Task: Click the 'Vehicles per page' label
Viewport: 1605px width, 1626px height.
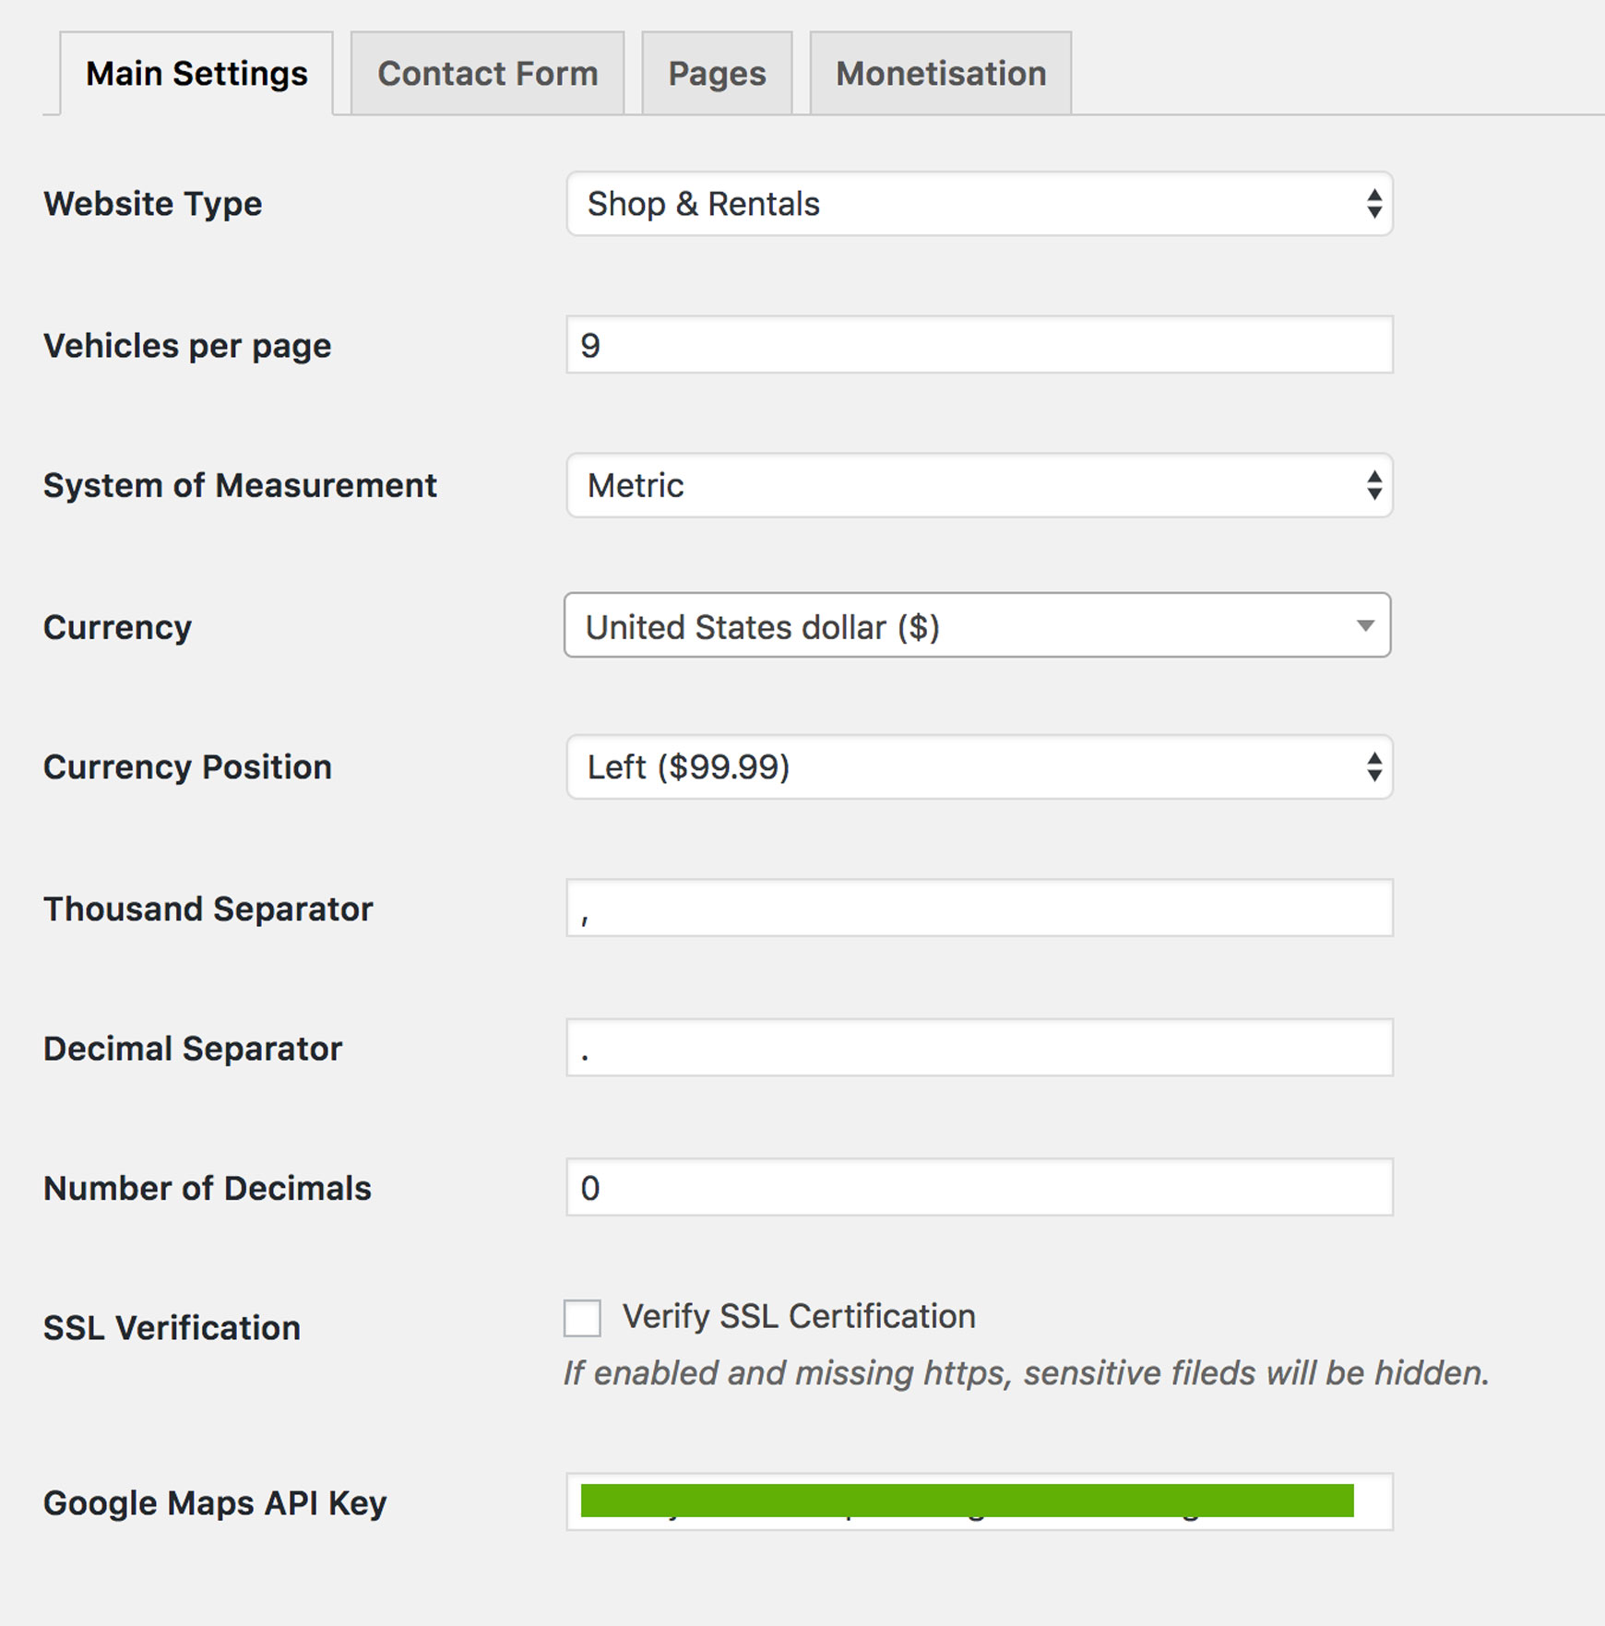Action: 187,346
